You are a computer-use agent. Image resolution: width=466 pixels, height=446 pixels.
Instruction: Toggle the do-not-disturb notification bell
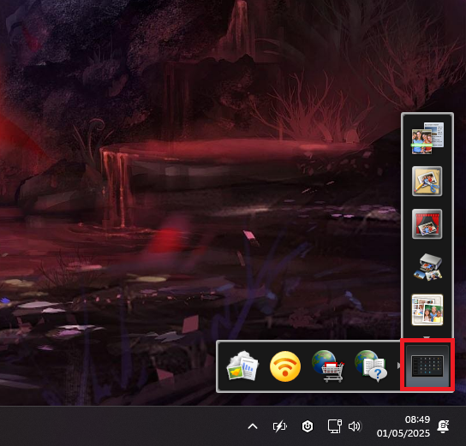click(443, 426)
